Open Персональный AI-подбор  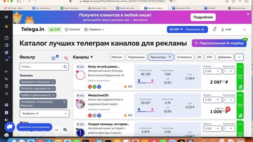[219, 43]
